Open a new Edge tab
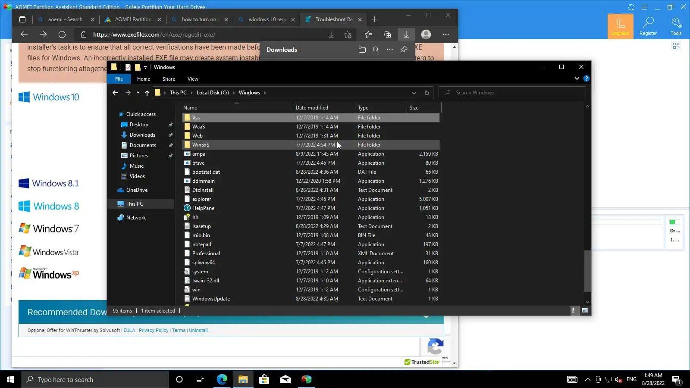This screenshot has height=388, width=690. pos(374,19)
